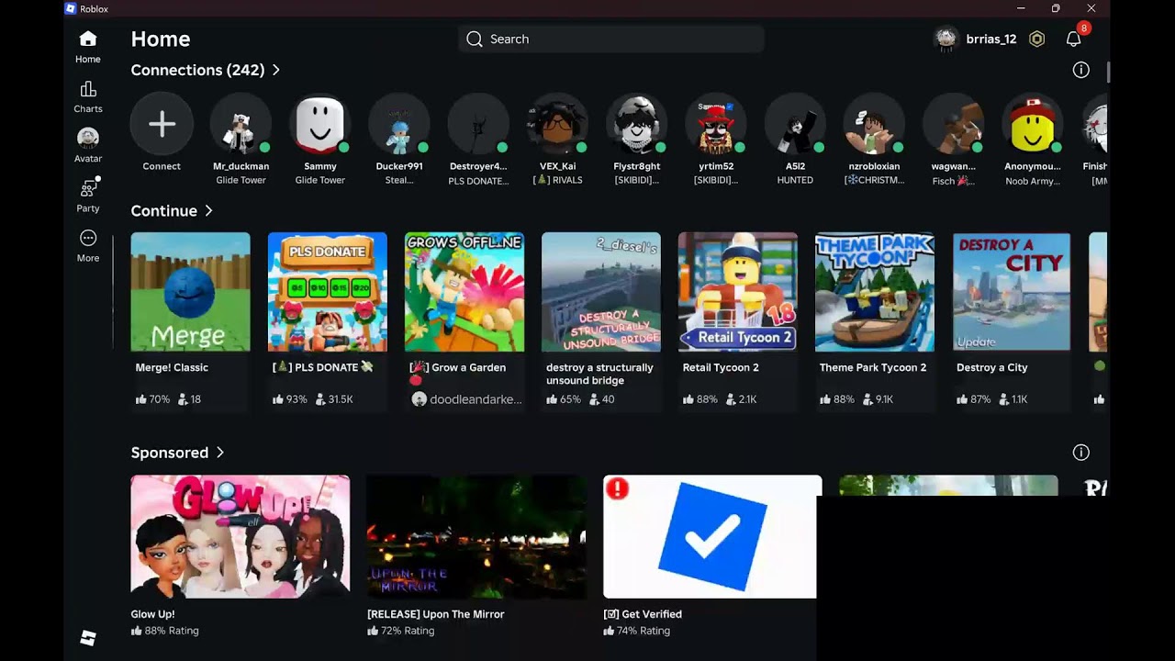Open Mr_duckman's avatar
This screenshot has height=661, width=1175.
(x=241, y=124)
